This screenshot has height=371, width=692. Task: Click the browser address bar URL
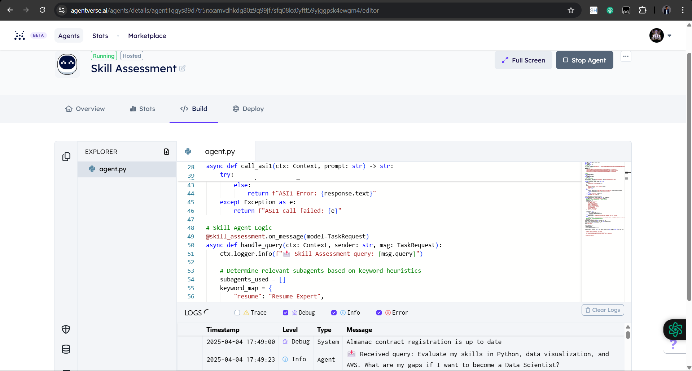click(x=225, y=10)
